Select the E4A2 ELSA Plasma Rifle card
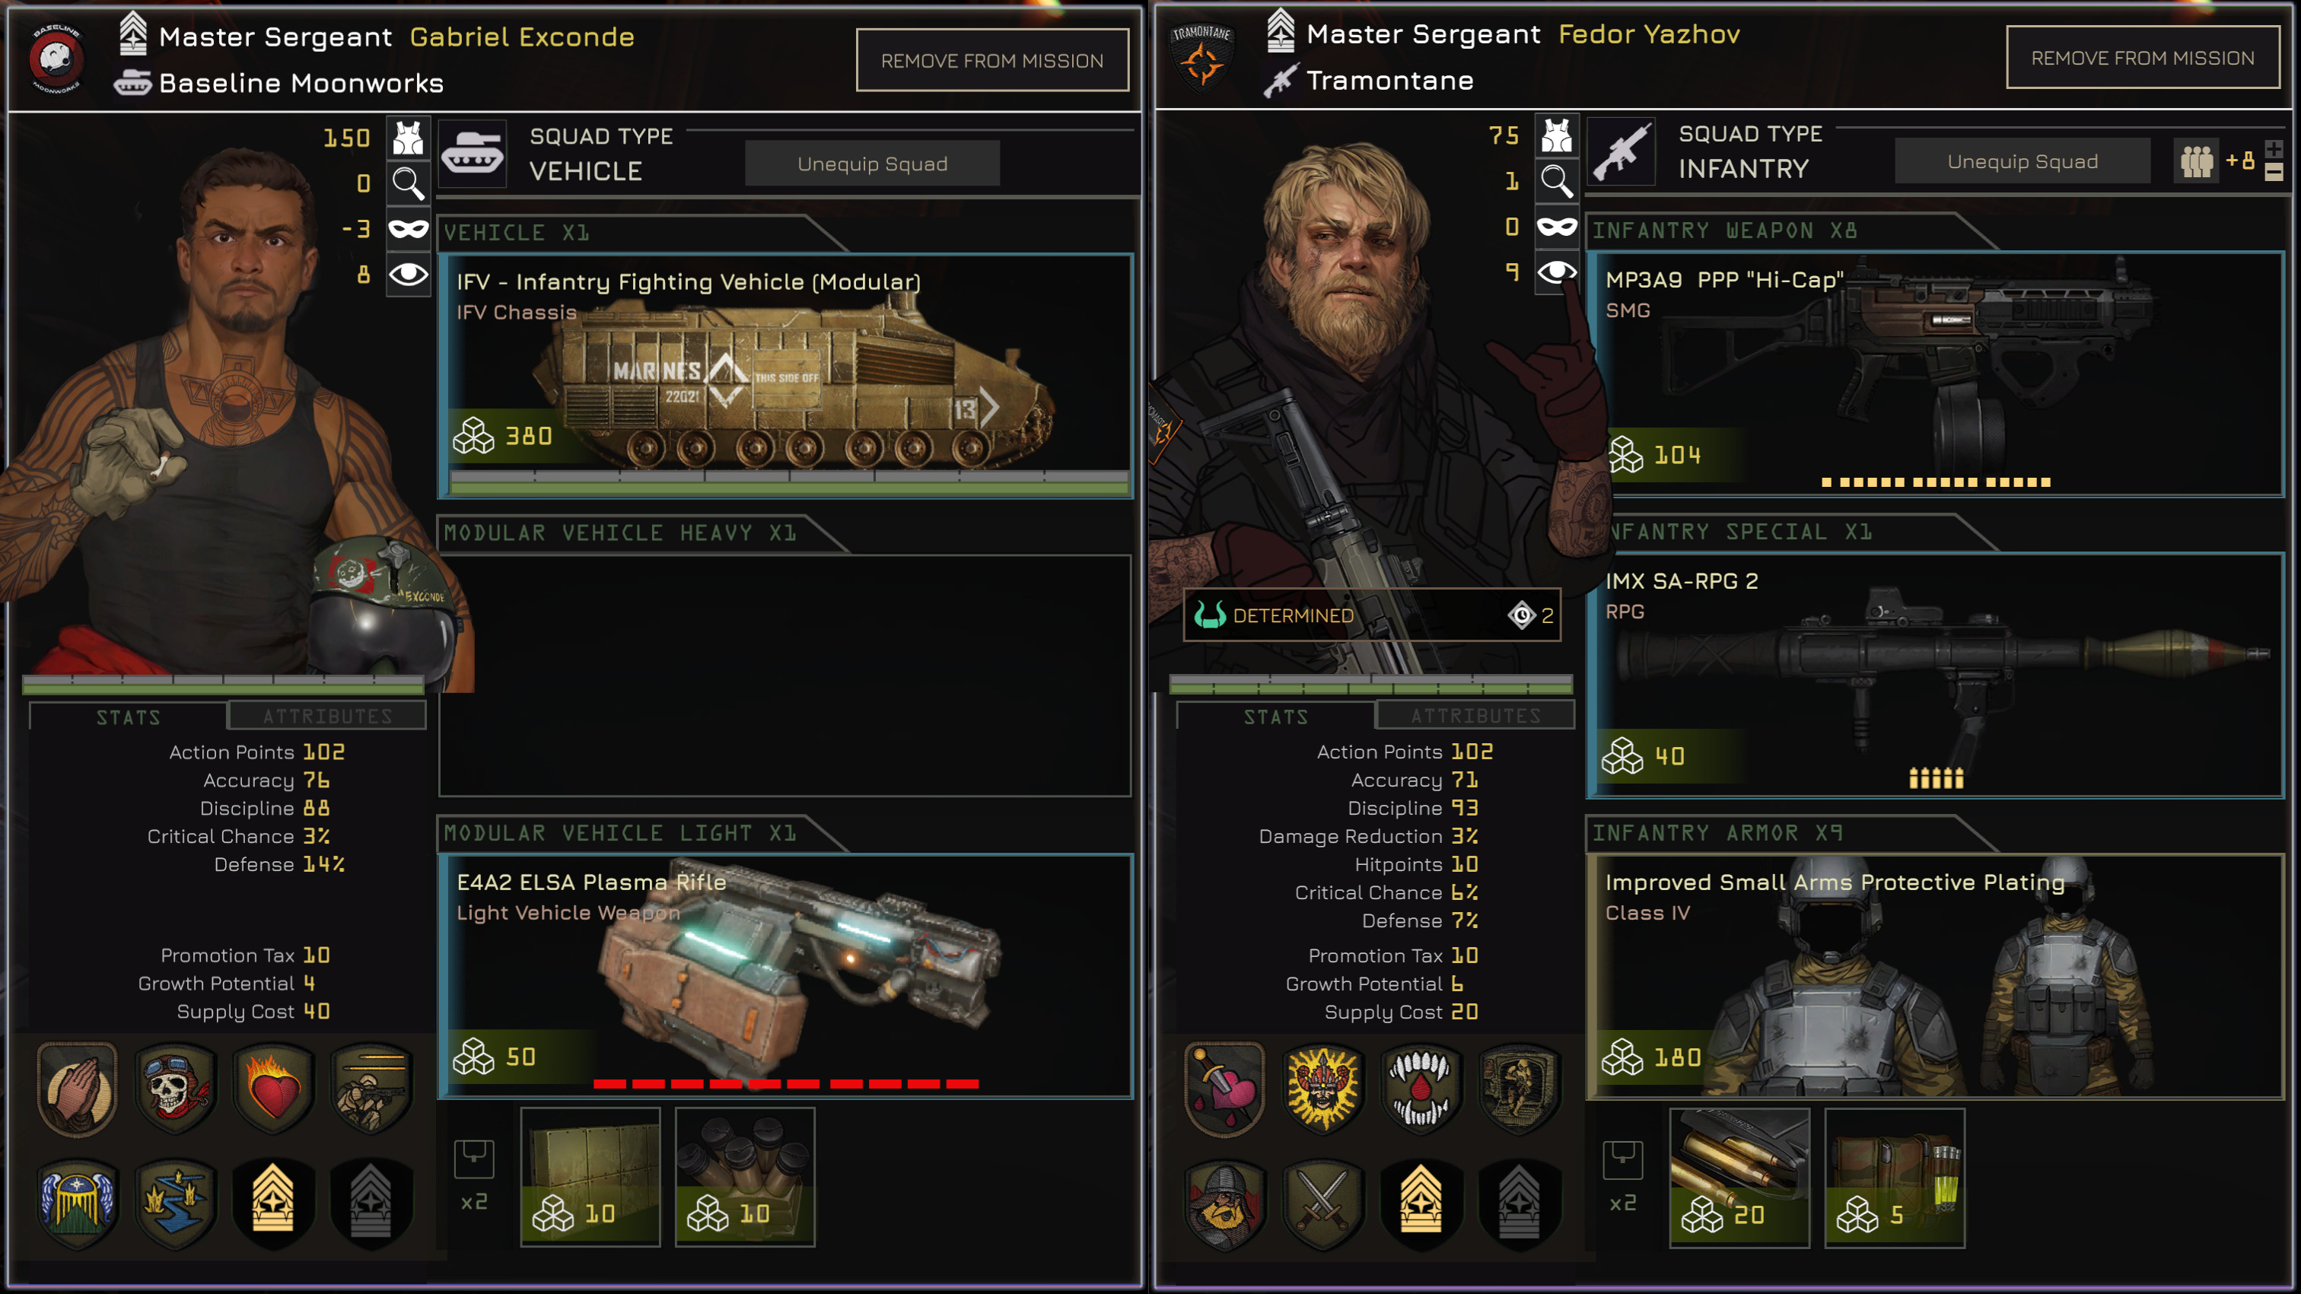The image size is (2301, 1294). coord(785,976)
